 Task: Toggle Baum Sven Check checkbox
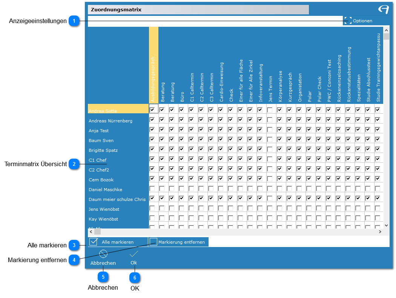coord(230,139)
